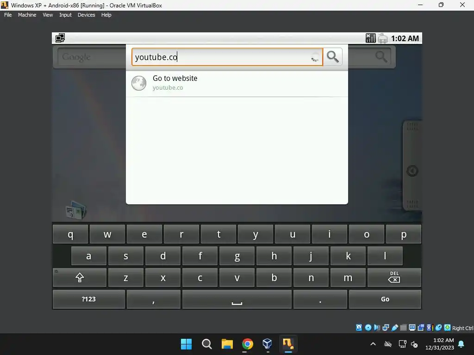Tap the space bar key
Image resolution: width=474 pixels, height=355 pixels.
[x=237, y=299]
